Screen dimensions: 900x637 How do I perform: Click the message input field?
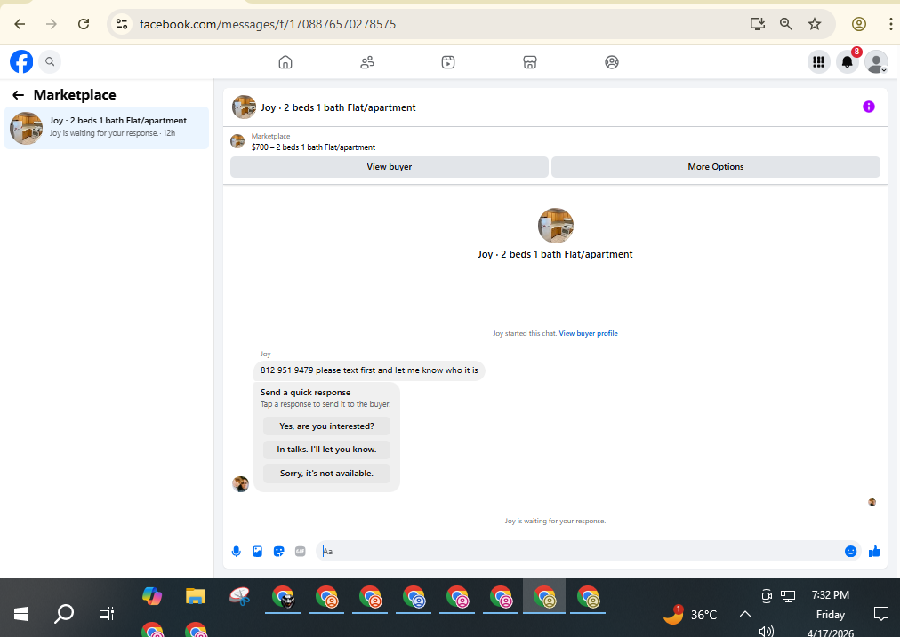580,552
